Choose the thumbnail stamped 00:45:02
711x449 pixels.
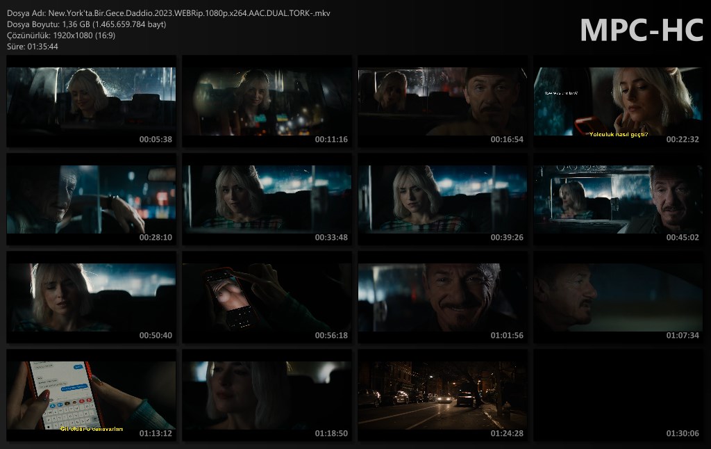[x=618, y=199]
